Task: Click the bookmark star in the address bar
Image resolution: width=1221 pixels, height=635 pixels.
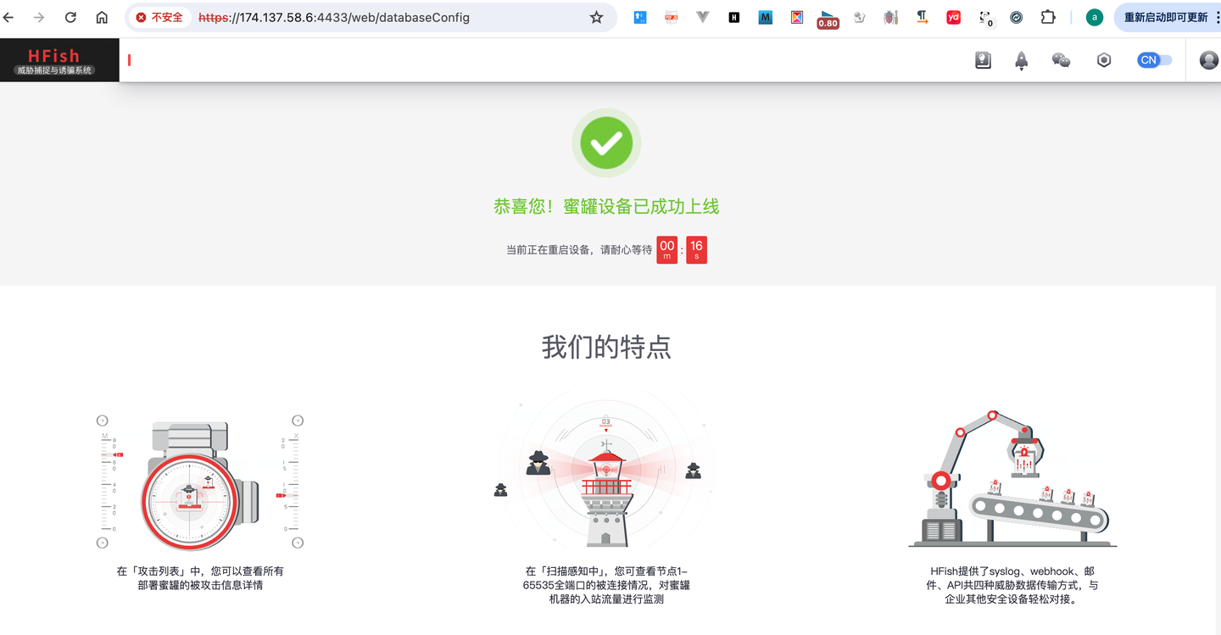Action: pyautogui.click(x=596, y=17)
